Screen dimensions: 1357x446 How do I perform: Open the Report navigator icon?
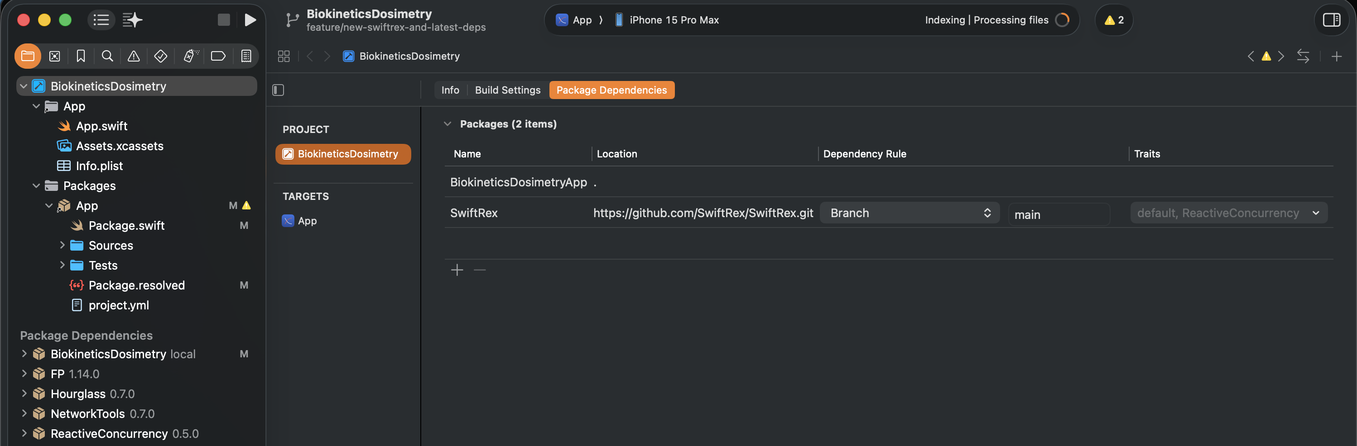click(x=246, y=56)
